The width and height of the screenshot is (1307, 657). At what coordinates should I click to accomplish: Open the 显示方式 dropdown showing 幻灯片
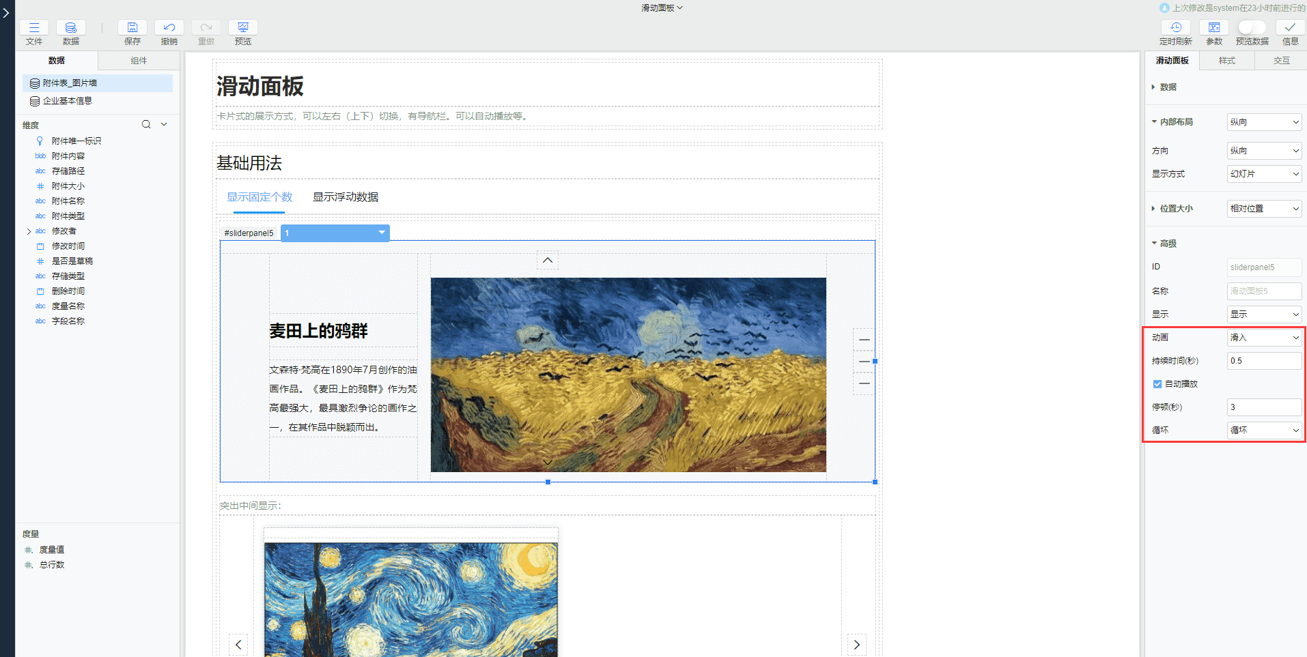[x=1264, y=174]
